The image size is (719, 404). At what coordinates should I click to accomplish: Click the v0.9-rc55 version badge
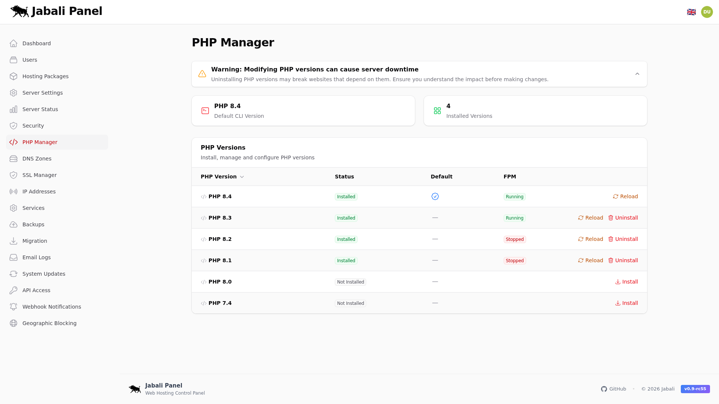click(x=695, y=389)
